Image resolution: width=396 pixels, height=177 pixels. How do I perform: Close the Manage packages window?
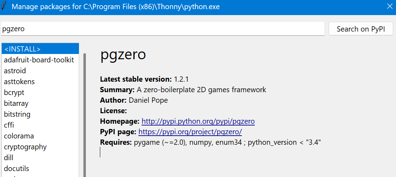click(390, 7)
